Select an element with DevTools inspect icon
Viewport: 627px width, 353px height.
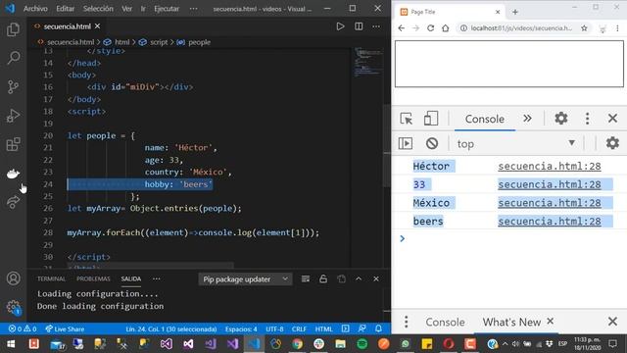[407, 119]
